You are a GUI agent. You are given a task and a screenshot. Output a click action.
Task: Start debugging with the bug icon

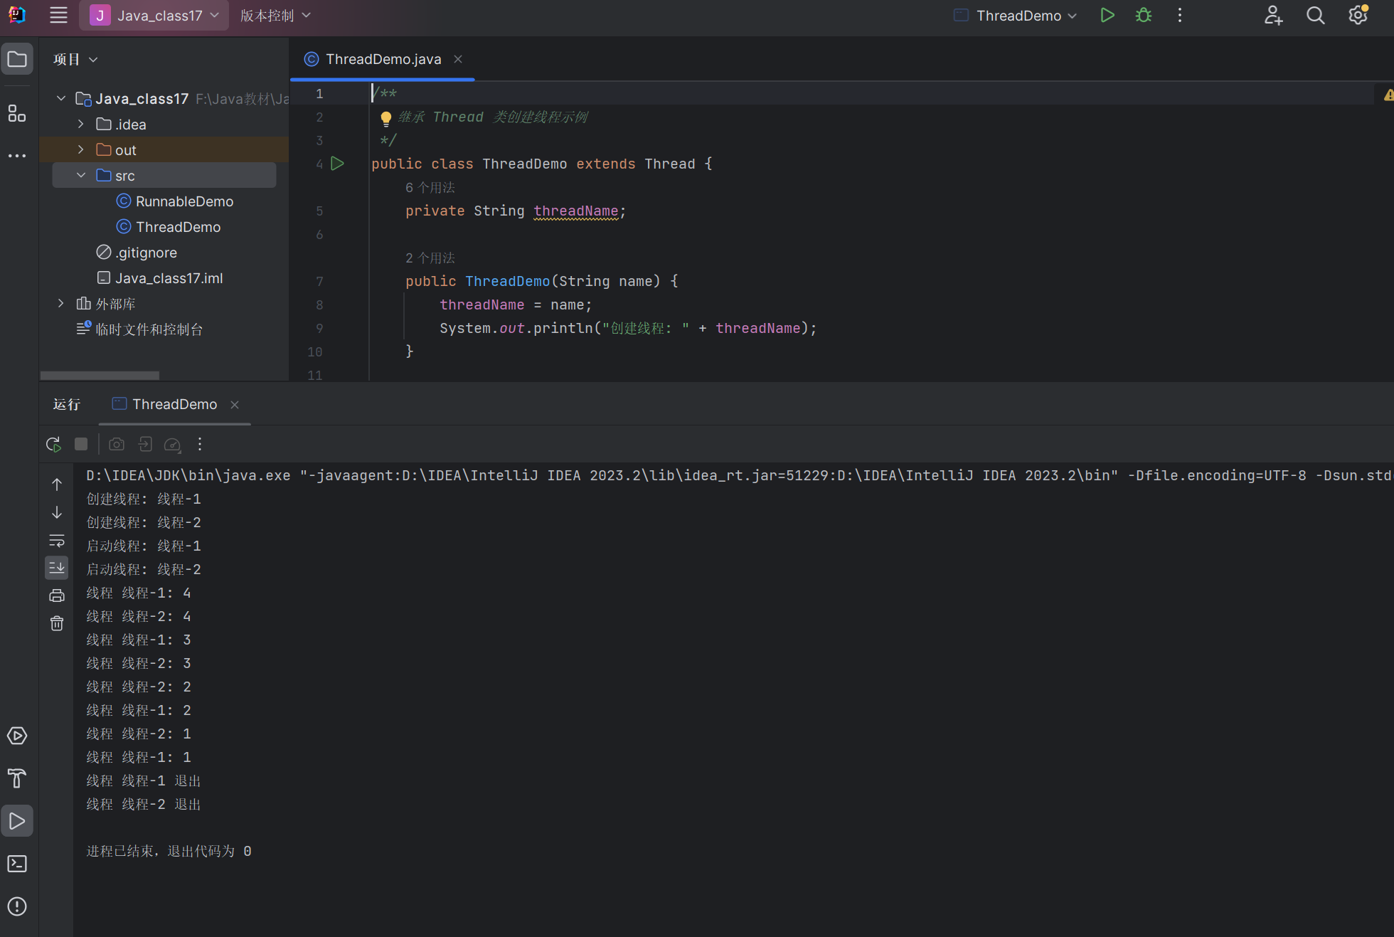tap(1143, 16)
